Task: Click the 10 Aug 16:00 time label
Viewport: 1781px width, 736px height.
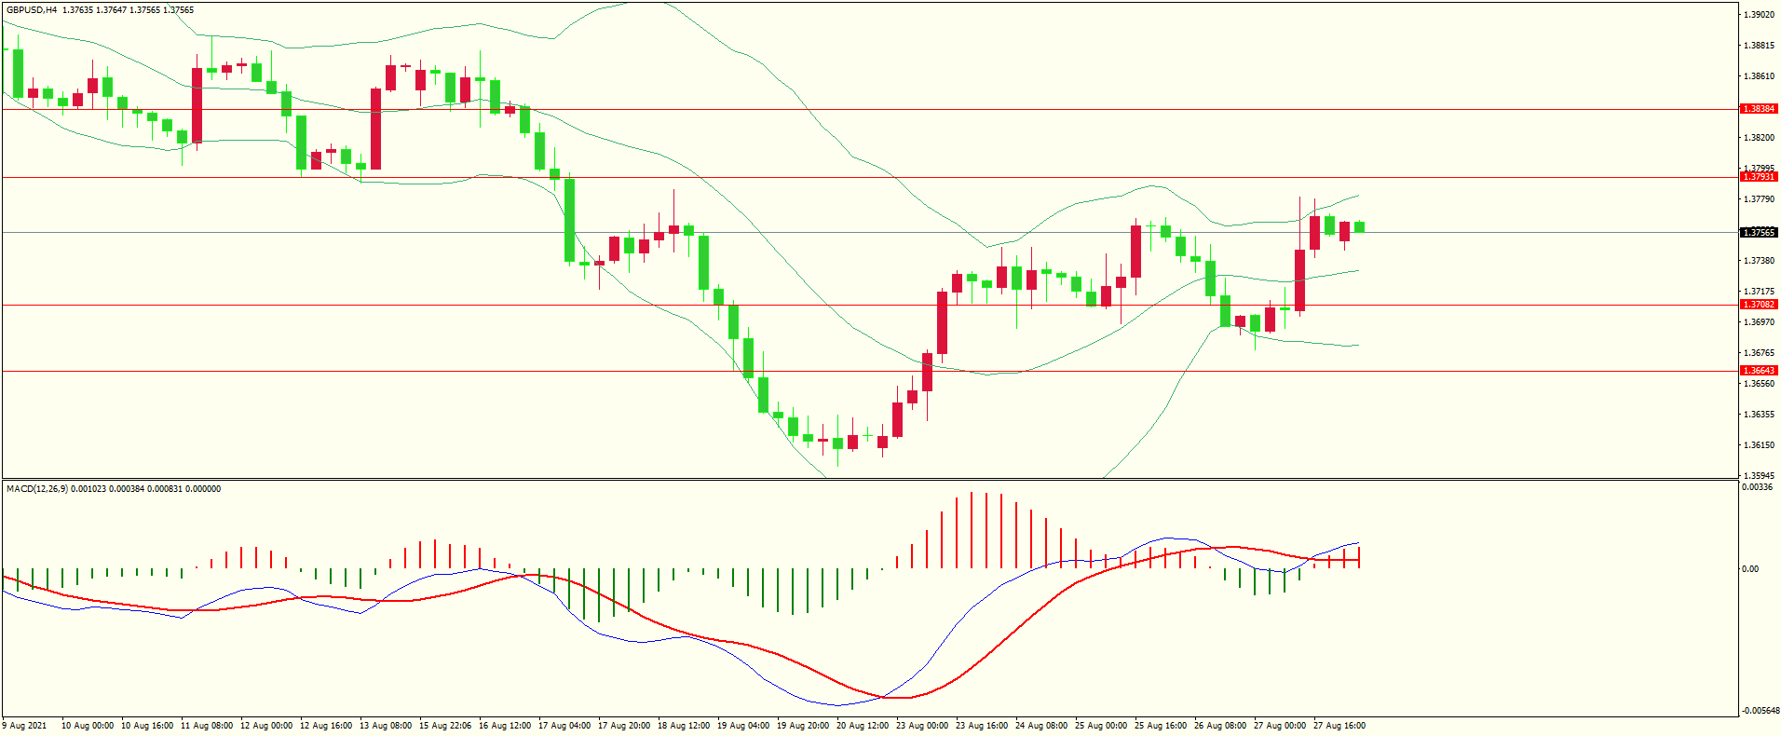Action: (147, 726)
